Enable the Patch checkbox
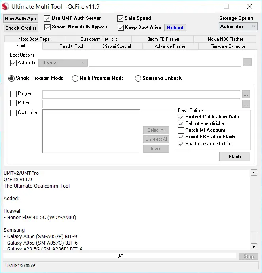This screenshot has width=262, height=273. (x=13, y=103)
